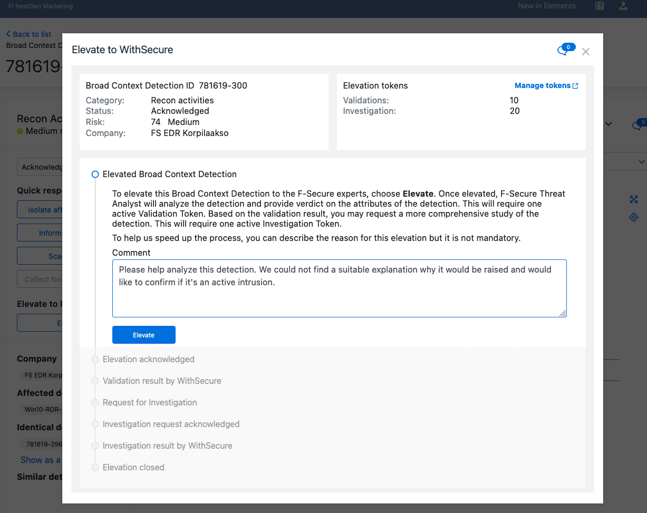The image size is (647, 513).
Task: Click the Elevation closed step marker
Action: click(95, 467)
